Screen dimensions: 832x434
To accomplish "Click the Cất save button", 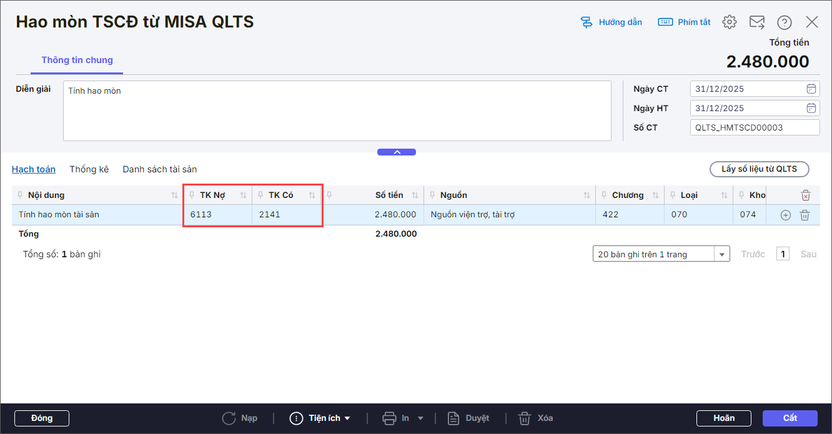I will 790,418.
